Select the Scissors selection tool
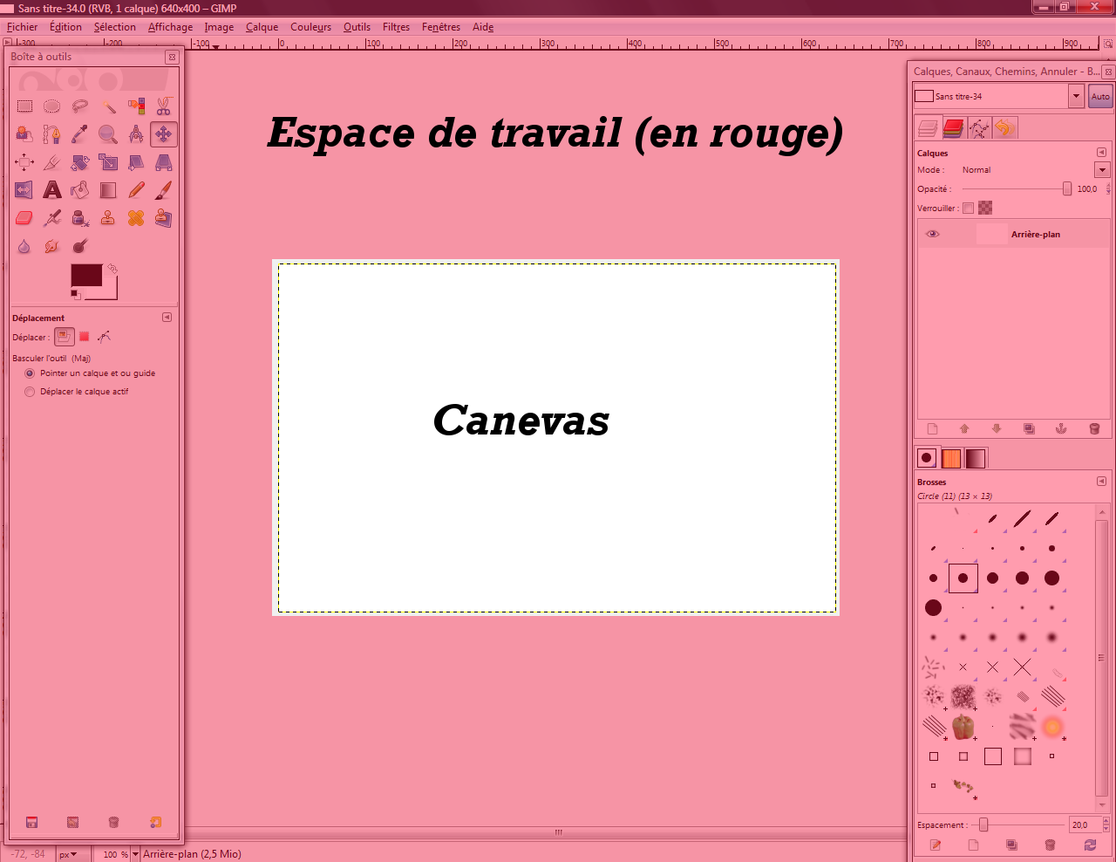 coord(163,106)
